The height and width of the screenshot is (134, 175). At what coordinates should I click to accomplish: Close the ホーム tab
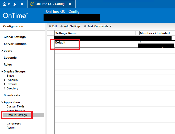click(22, 4)
